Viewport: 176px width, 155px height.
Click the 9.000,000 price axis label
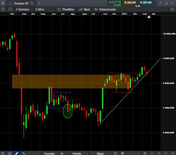pyautogui.click(x=168, y=58)
